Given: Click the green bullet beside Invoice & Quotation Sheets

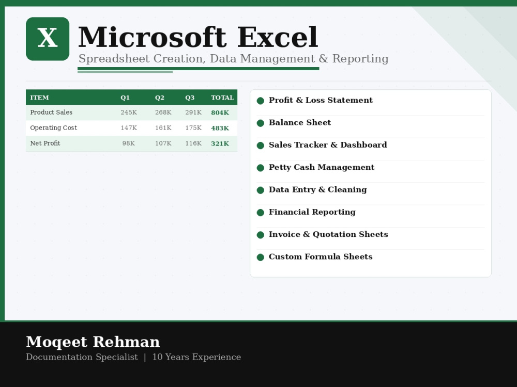Looking at the screenshot, I should click(x=261, y=235).
